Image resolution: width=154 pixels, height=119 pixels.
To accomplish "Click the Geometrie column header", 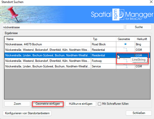I will [x=124, y=39].
